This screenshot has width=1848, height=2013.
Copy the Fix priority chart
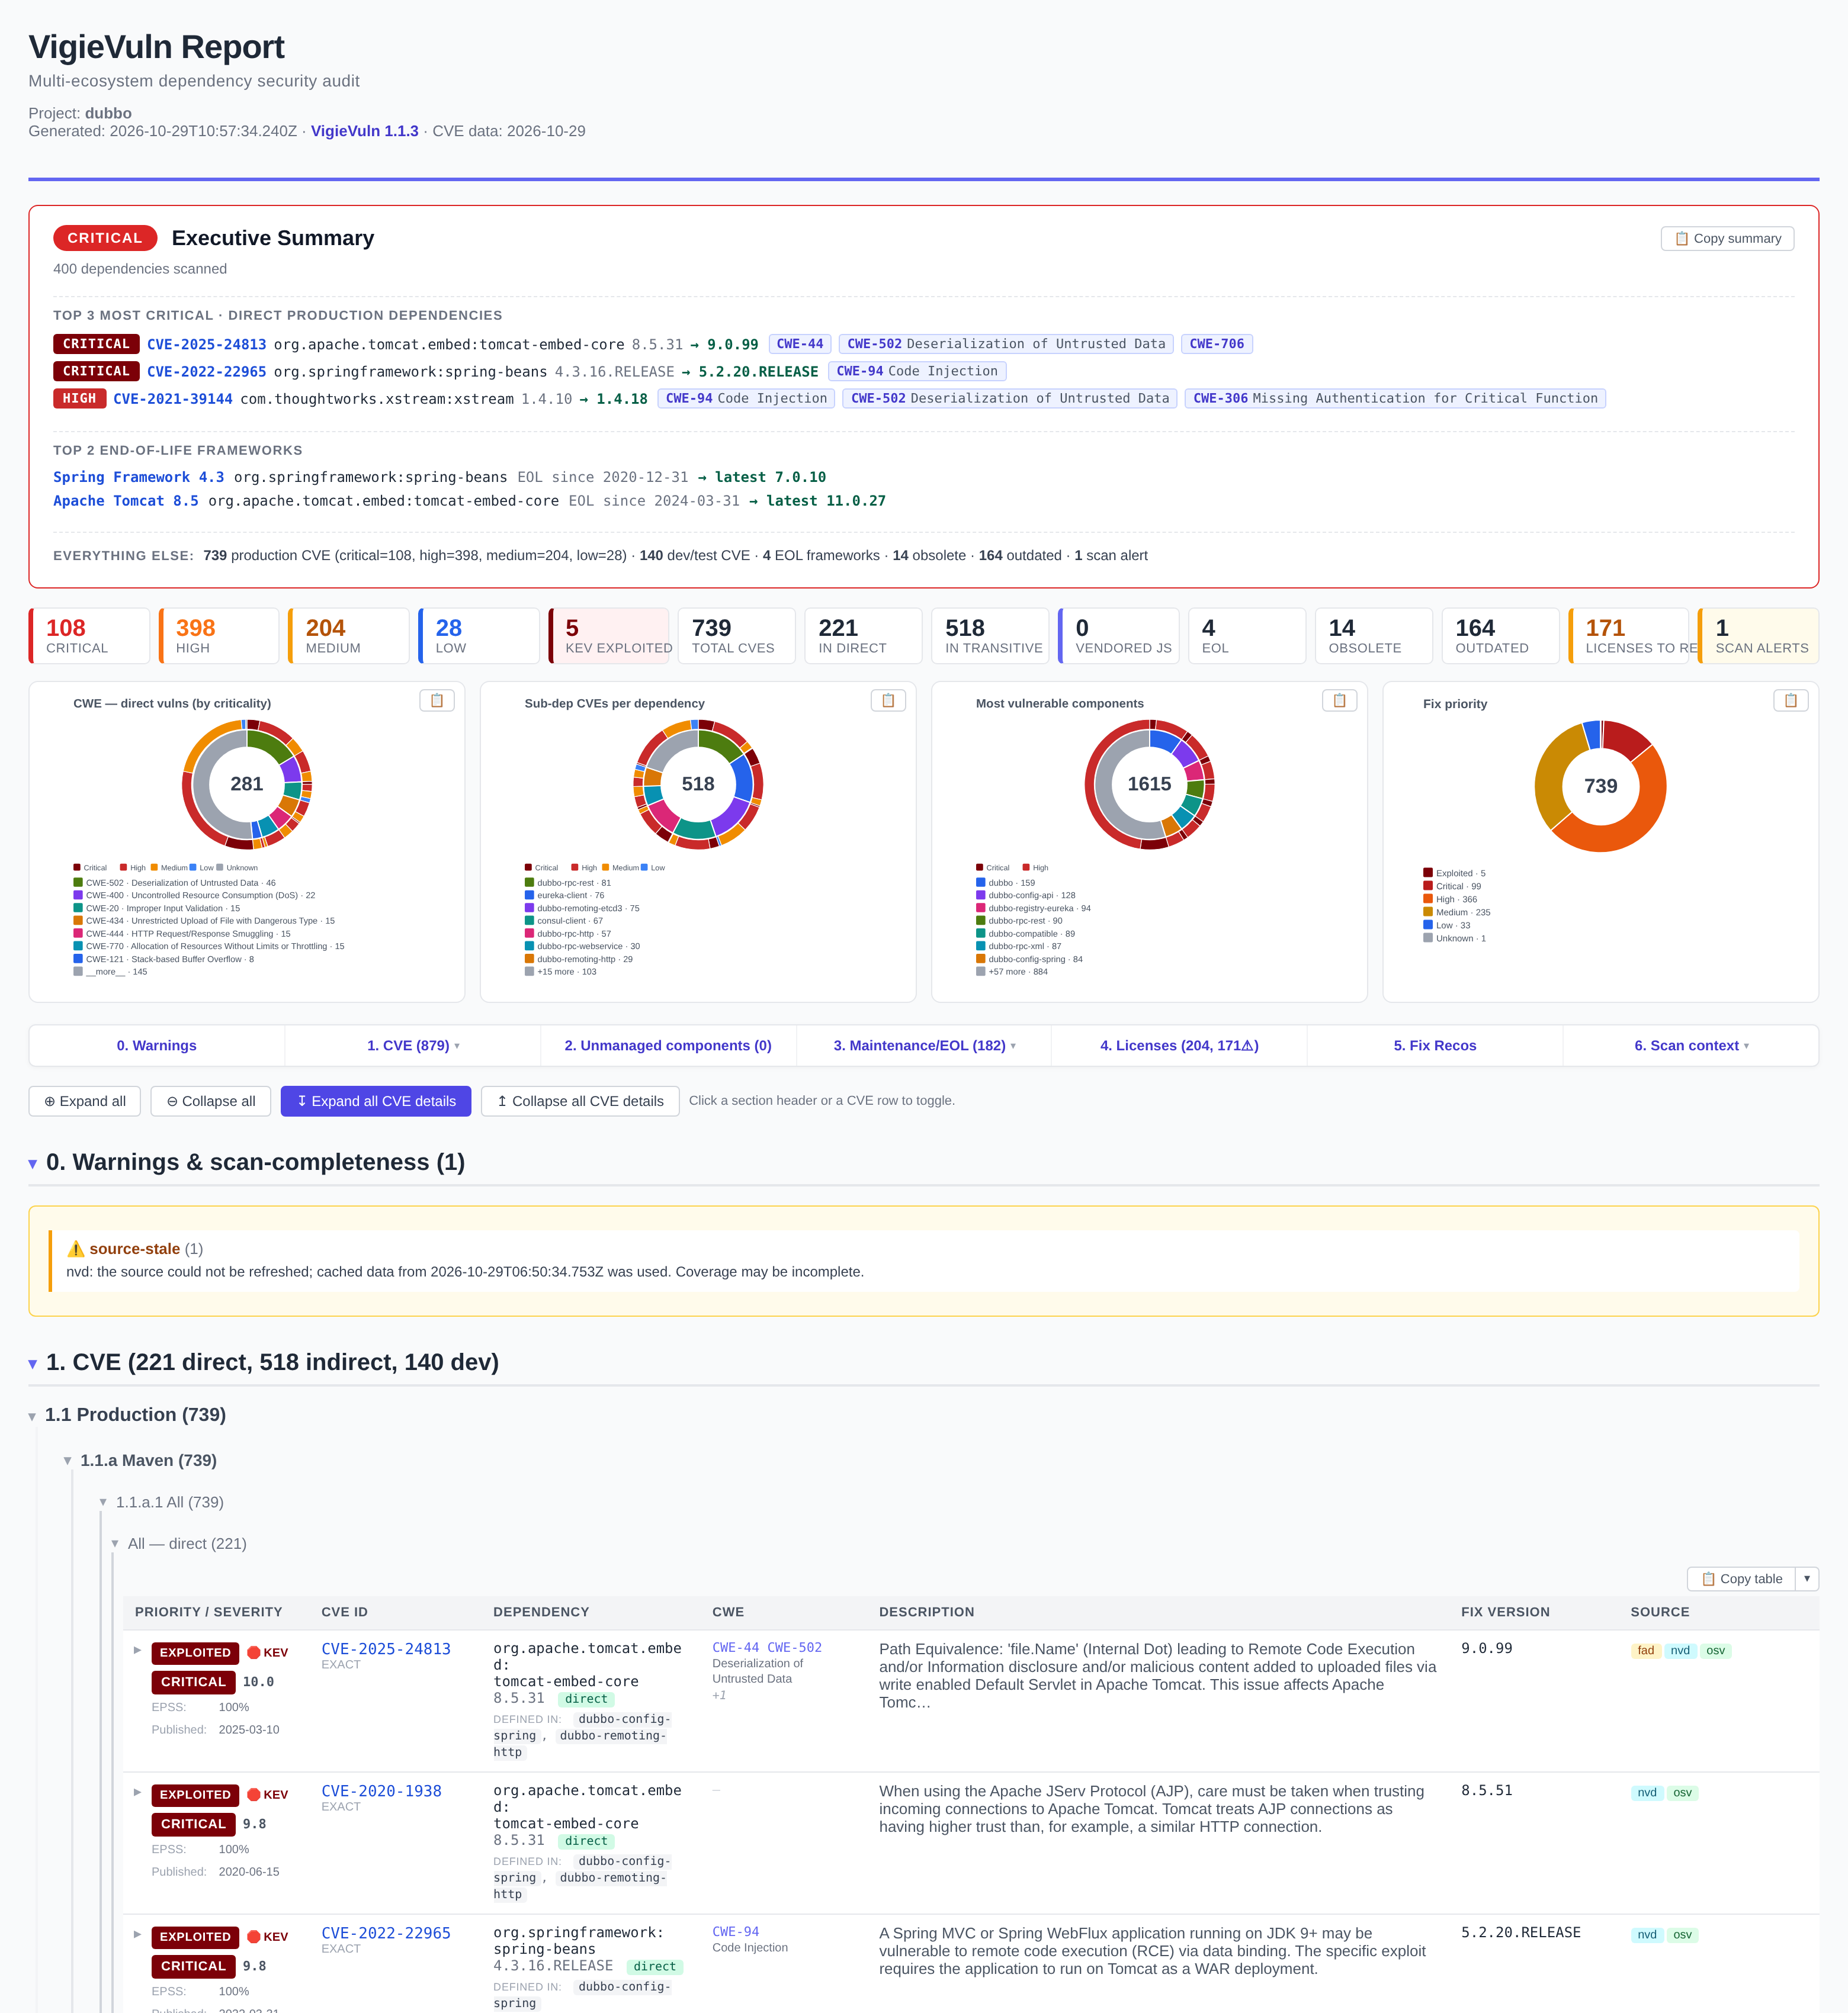coord(1790,700)
